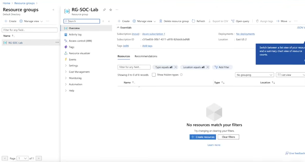305x162 pixels.
Task: Click Create in the RG-SOC-Lab toolbar
Action: (x=124, y=21)
